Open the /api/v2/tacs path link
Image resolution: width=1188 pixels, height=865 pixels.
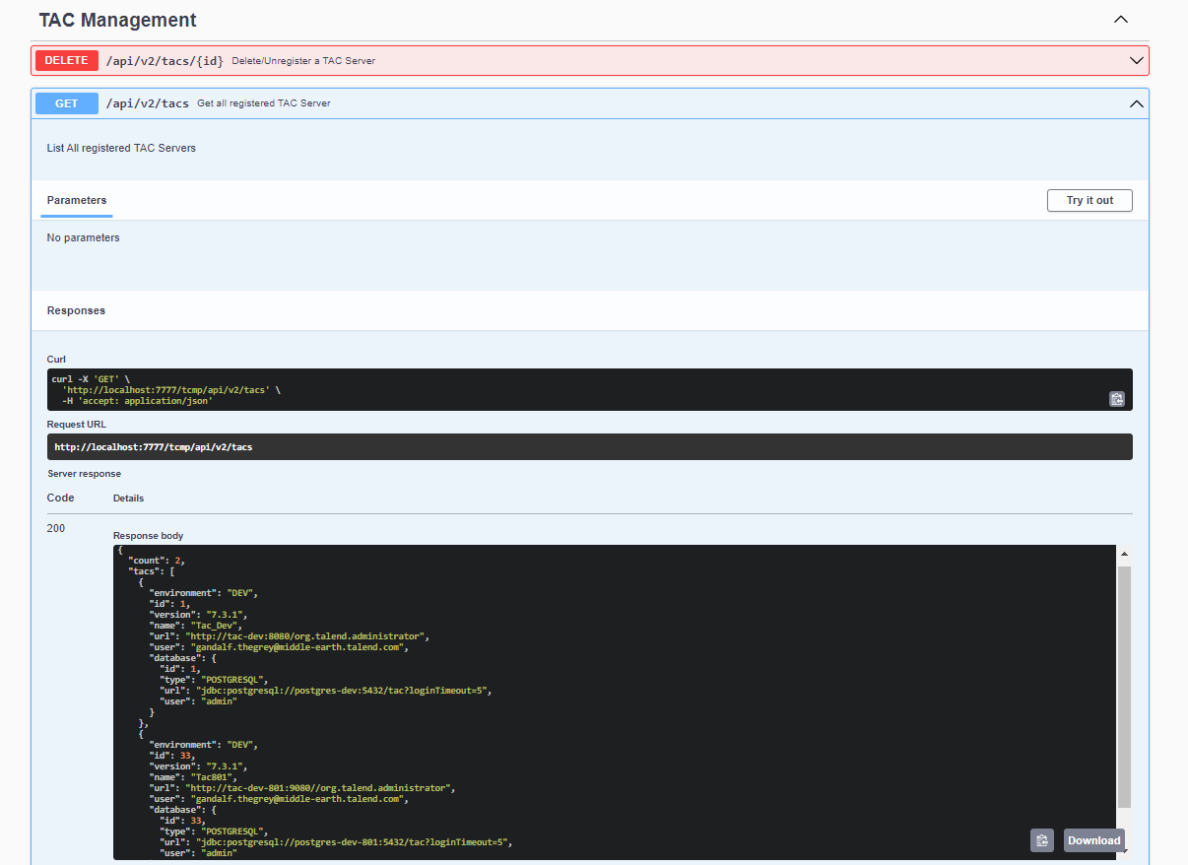pos(150,103)
